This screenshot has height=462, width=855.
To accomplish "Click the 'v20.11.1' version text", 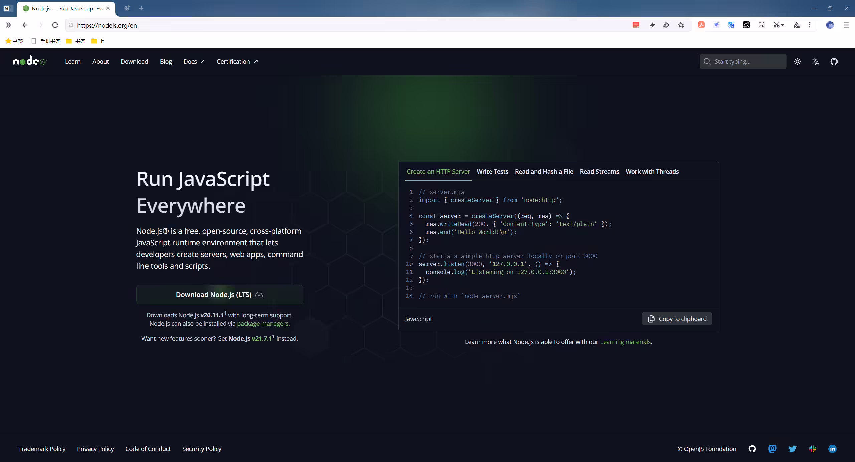I will [212, 315].
